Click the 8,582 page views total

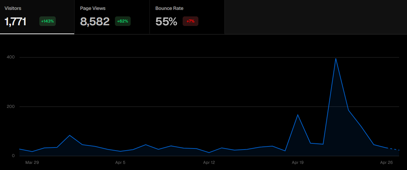[95, 22]
